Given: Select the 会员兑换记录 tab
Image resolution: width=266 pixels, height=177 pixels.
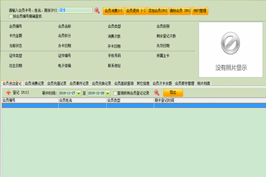Looking at the screenshot, I should coord(102,83).
